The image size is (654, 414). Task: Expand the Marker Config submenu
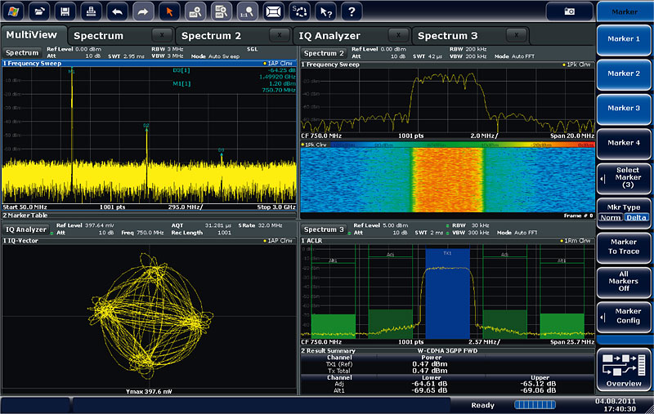[624, 315]
